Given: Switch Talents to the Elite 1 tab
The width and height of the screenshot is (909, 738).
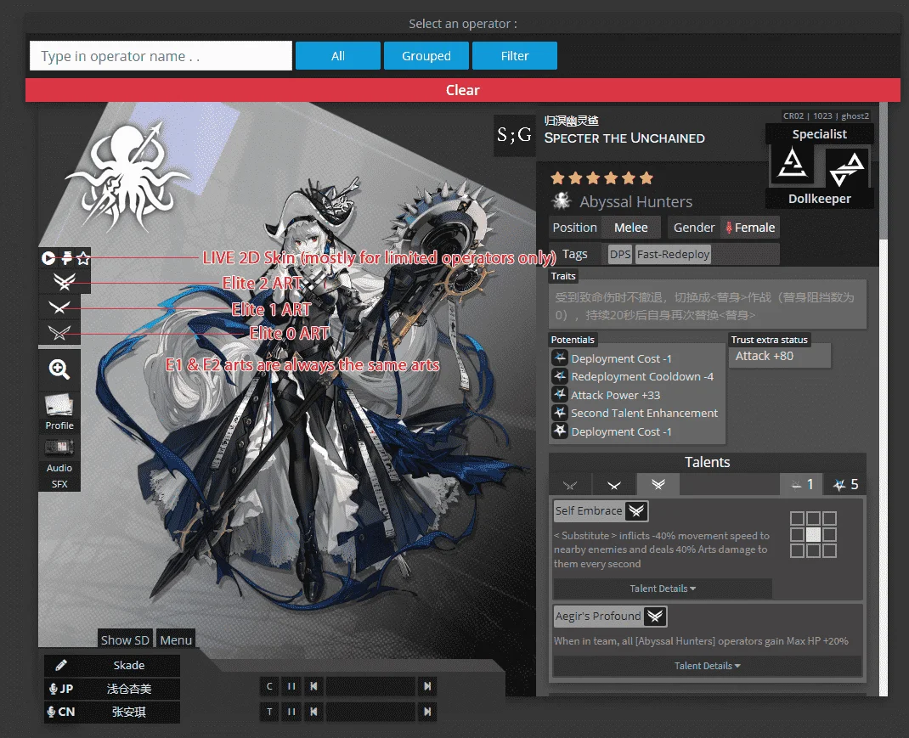Looking at the screenshot, I should click(614, 485).
